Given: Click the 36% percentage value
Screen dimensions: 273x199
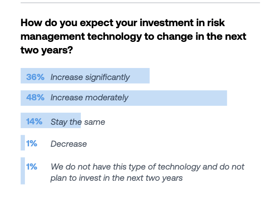Looking at the screenshot, I should [x=35, y=77].
